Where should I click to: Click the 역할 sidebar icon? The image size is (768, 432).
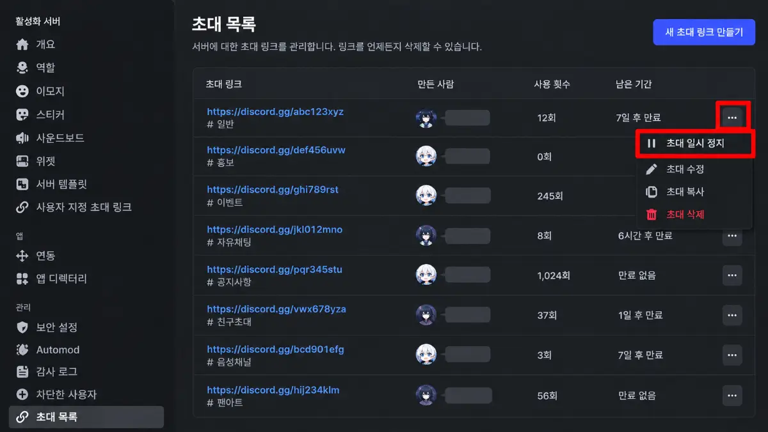[22, 68]
